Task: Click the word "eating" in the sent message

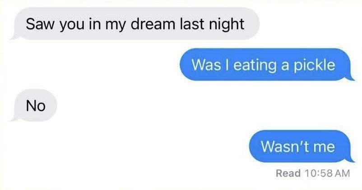Action: (x=255, y=65)
